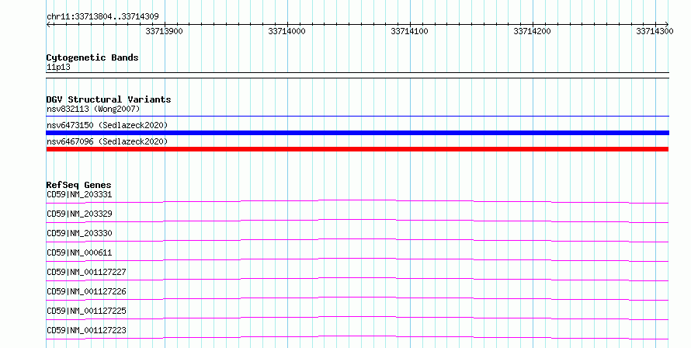Screen dimensions: 691x348
Task: Open variant nsv832113 (Wong2007)
Action: (x=93, y=109)
